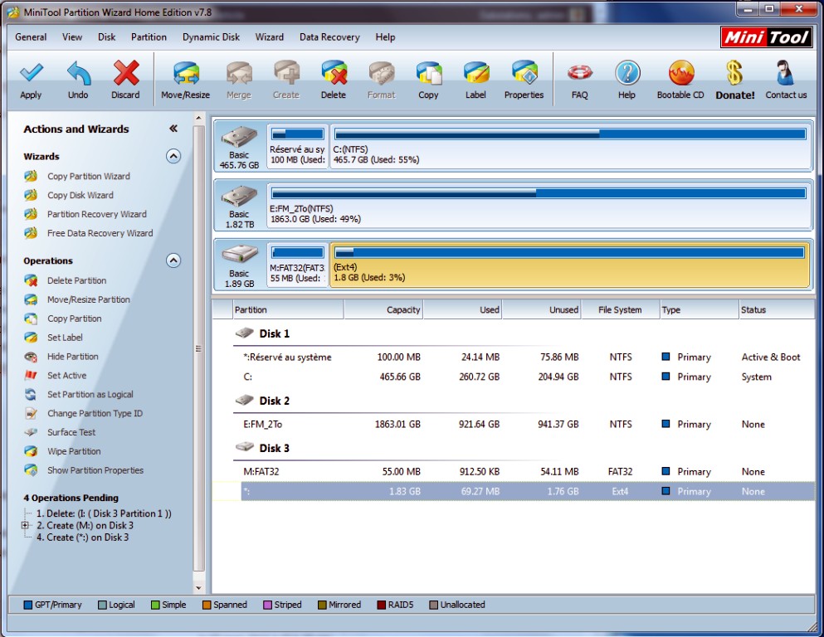Launch the Partition Recovery Wizard
Image resolution: width=824 pixels, height=637 pixels.
tap(97, 214)
